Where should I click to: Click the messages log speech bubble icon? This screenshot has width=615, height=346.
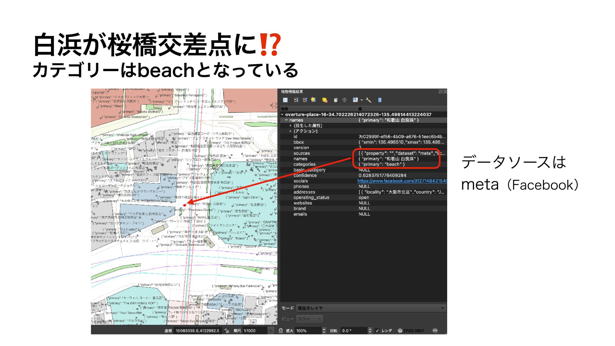pyautogui.click(x=435, y=331)
